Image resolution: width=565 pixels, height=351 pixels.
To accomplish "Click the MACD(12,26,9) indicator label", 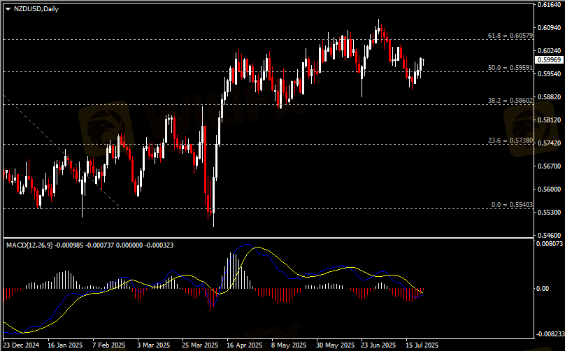I will pos(29,245).
